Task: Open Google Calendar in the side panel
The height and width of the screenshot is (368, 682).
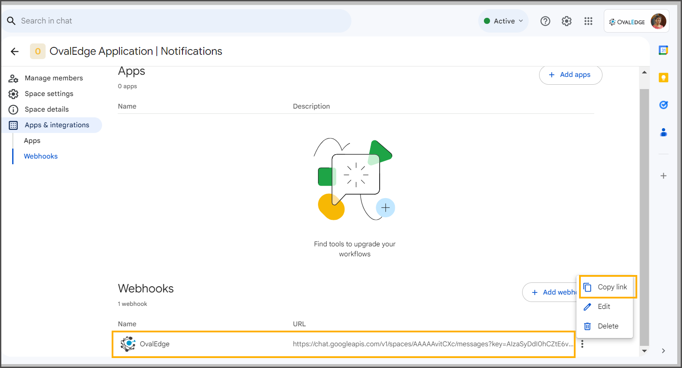Action: pyautogui.click(x=663, y=50)
